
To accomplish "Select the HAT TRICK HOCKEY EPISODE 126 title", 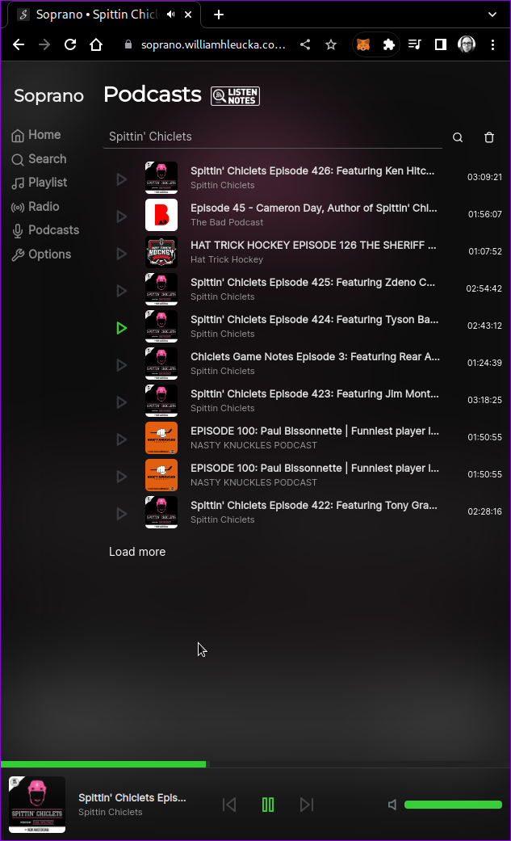I will 314,245.
